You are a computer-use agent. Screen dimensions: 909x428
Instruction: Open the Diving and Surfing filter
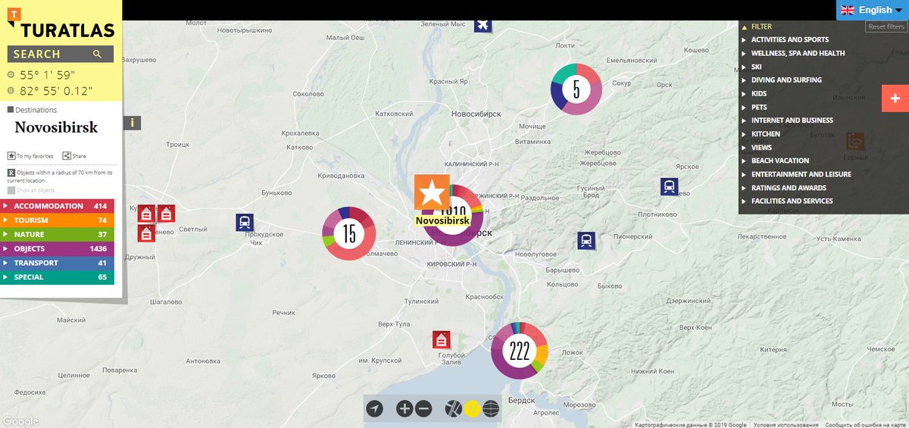786,80
